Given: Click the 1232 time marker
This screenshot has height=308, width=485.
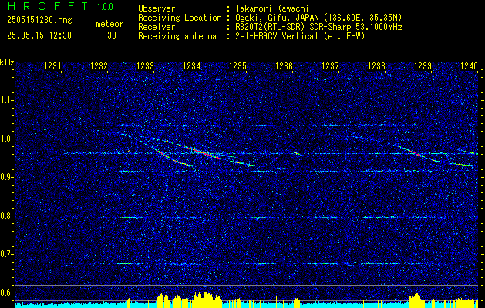Looking at the screenshot, I should point(99,65).
